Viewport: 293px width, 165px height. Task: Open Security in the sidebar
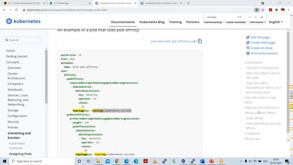13,121
